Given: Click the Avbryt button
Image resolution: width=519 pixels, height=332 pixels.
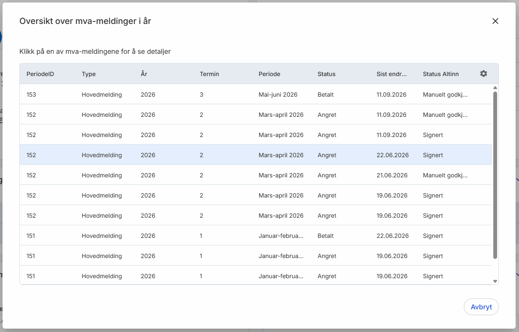Looking at the screenshot, I should click(x=481, y=307).
